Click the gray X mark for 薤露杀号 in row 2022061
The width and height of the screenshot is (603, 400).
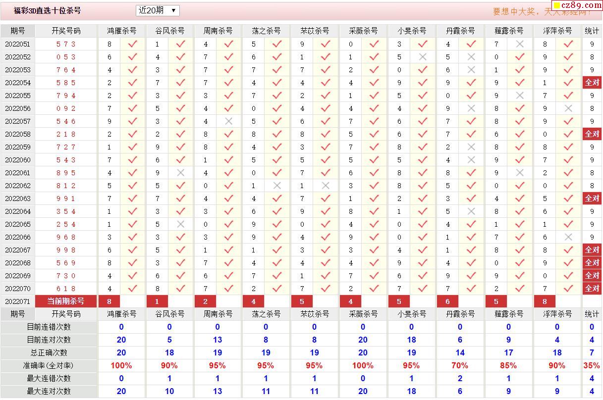520,173
